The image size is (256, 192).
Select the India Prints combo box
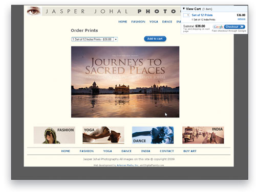(x=95, y=39)
